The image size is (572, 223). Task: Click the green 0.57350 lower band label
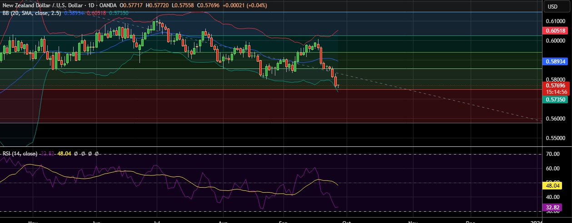(x=556, y=99)
